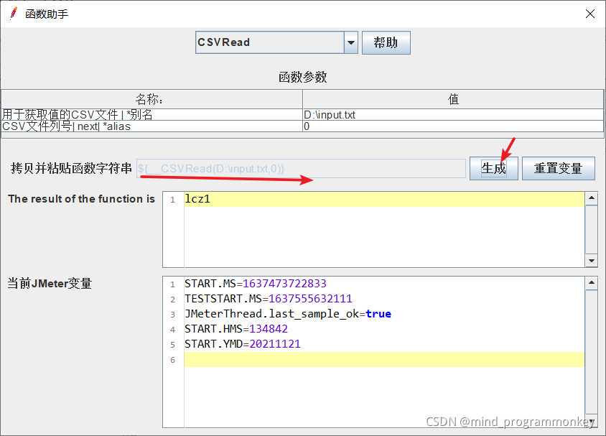Click the 用于获取值的CSV文件 | *别名 name cell
606x436 pixels.
tap(152, 115)
